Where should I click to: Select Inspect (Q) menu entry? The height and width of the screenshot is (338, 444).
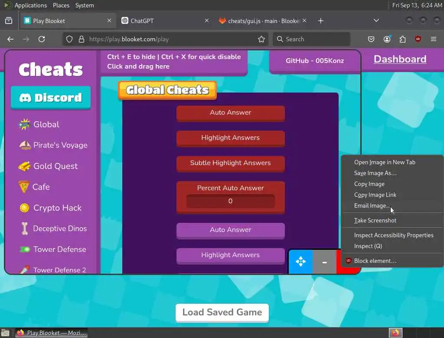point(392,246)
